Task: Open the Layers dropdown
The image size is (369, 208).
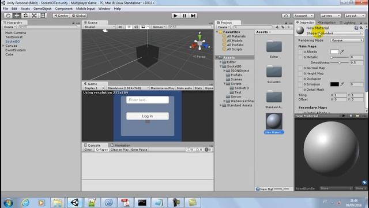Action: coord(330,16)
